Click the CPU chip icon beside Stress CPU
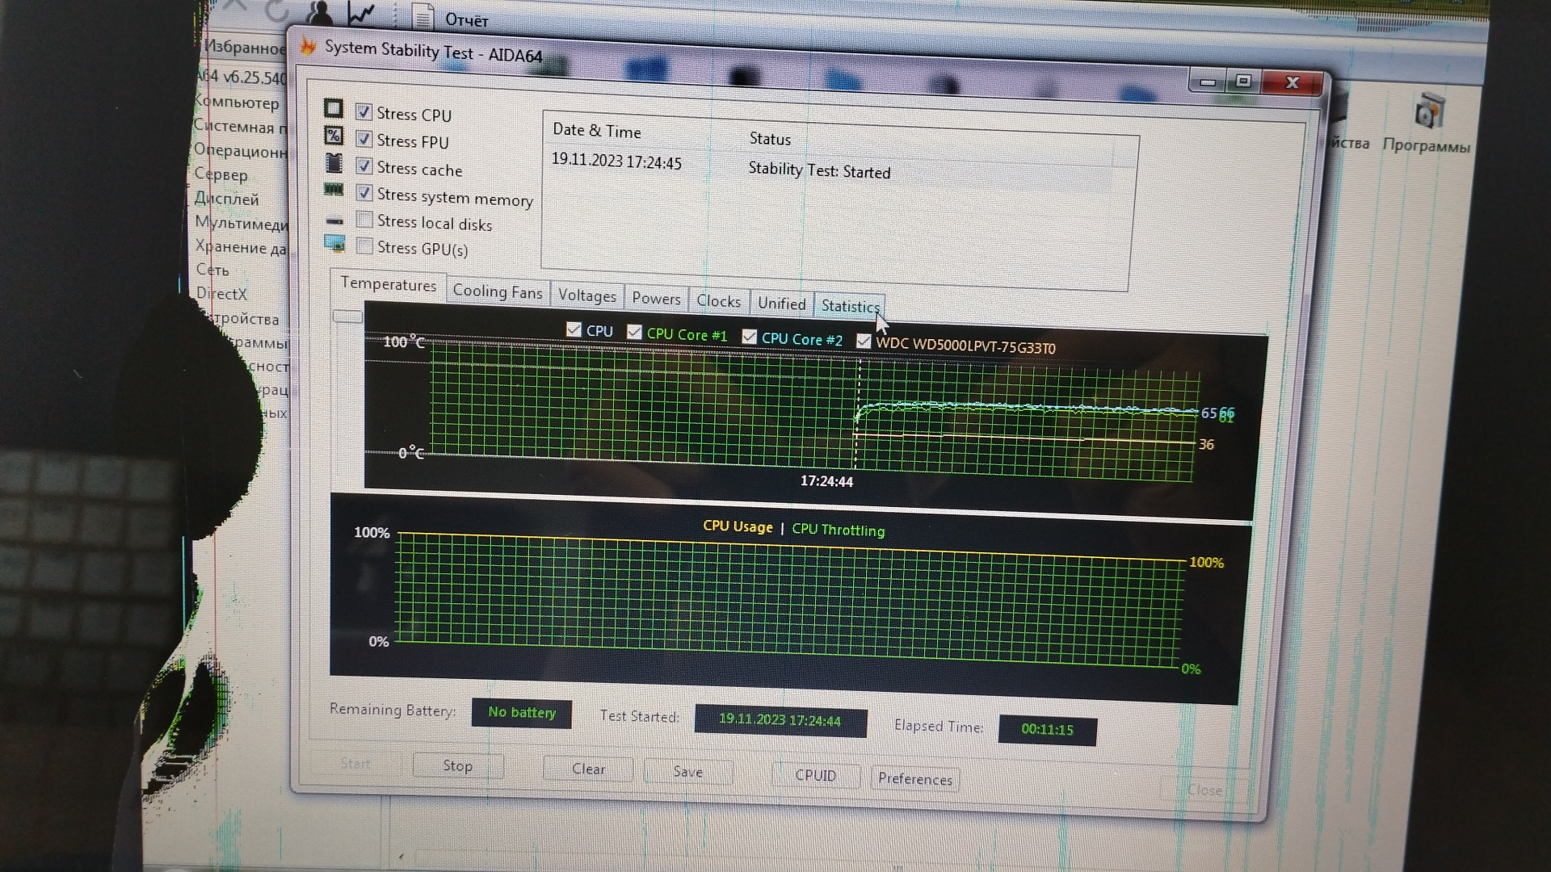Image resolution: width=1551 pixels, height=872 pixels. click(333, 109)
